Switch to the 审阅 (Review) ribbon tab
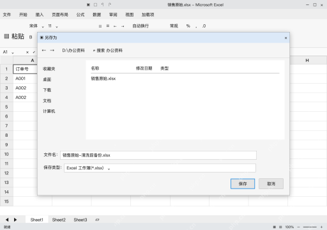327x230 pixels. (113, 15)
